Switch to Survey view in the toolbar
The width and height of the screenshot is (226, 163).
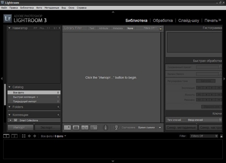tap(94, 127)
